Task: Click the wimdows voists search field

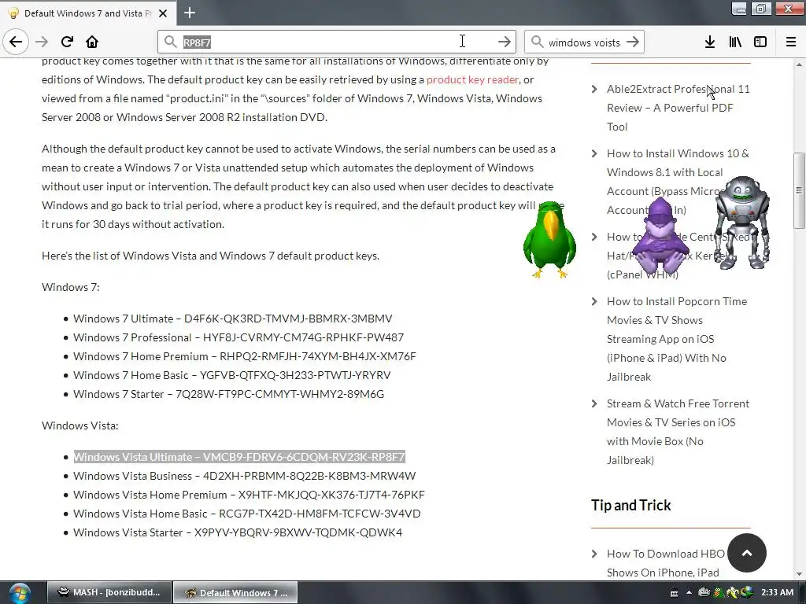Action: click(x=584, y=42)
